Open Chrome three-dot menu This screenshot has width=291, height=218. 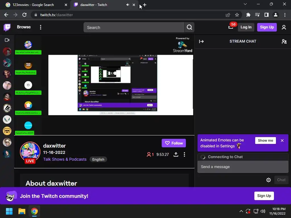285,15
